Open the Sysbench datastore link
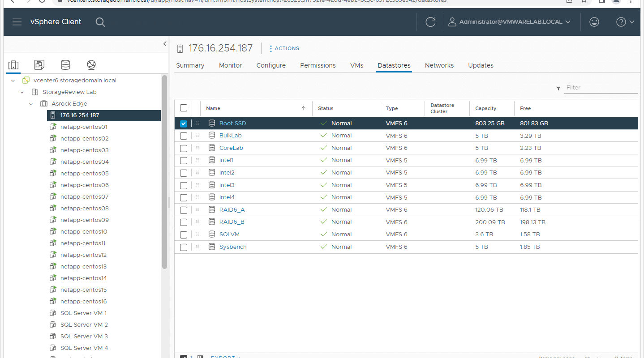 pos(233,247)
